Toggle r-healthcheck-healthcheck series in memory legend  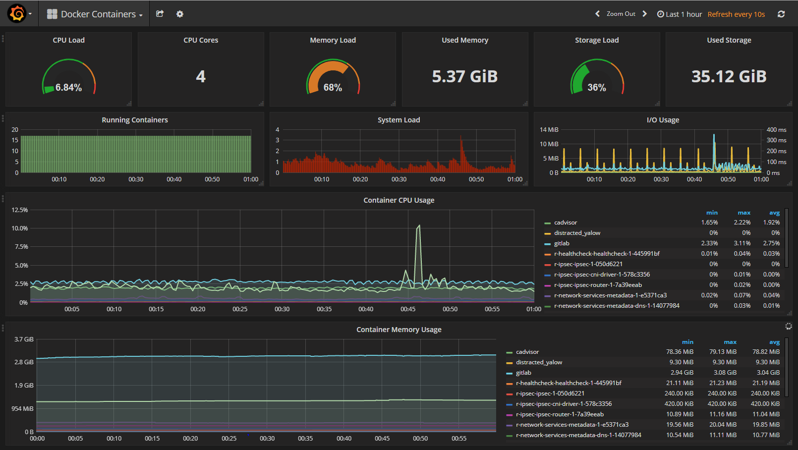coord(569,383)
